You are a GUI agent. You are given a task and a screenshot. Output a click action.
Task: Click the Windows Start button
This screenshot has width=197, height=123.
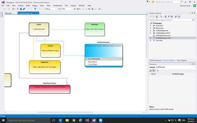coord(3,120)
